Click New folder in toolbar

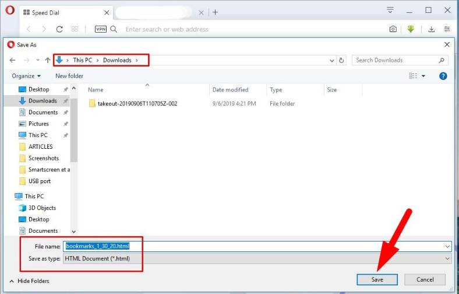pos(69,76)
